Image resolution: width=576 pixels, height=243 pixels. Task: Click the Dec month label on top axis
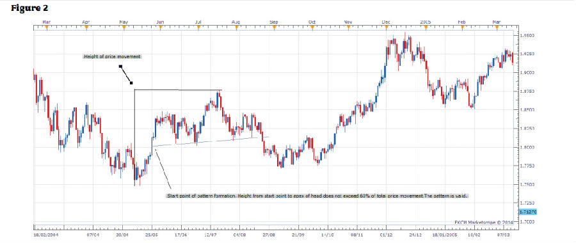[386, 22]
